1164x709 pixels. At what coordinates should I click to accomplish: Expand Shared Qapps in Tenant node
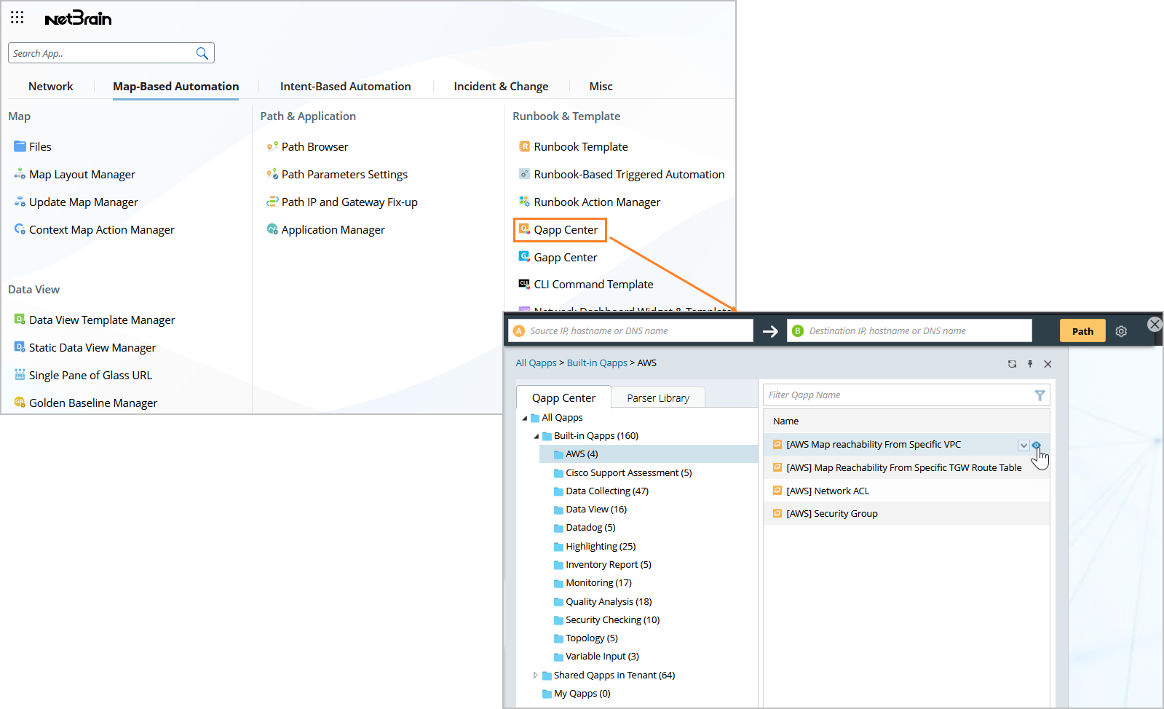click(536, 676)
